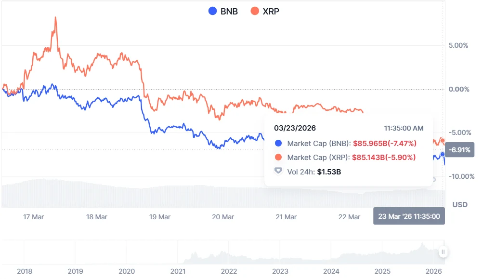The image size is (483, 279).
Task: Click the blue Market Cap (BNB) dot in tooltip
Action: tap(278, 143)
